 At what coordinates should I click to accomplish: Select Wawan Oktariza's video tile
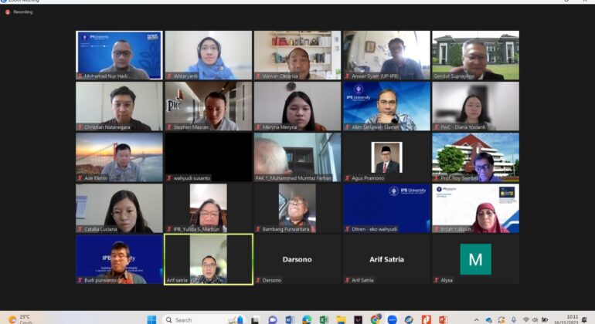[297, 56]
